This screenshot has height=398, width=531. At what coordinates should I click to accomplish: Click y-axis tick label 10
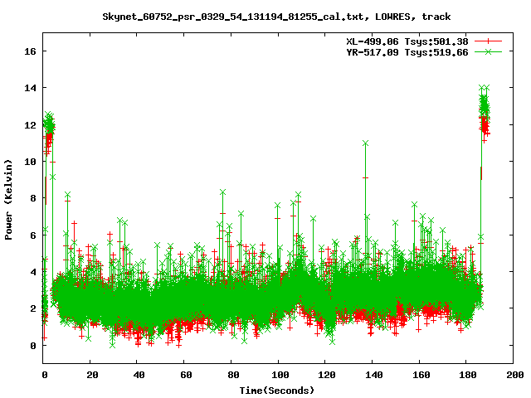click(31, 162)
